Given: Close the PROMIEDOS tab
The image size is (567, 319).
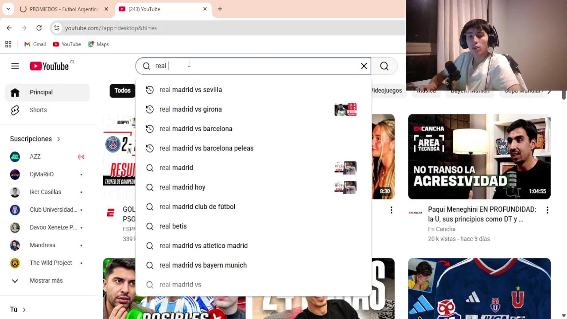Looking at the screenshot, I should click(106, 9).
